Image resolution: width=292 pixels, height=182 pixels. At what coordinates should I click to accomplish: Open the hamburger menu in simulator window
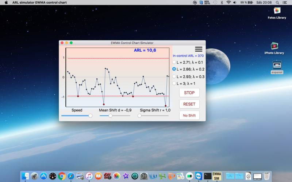tap(199, 49)
